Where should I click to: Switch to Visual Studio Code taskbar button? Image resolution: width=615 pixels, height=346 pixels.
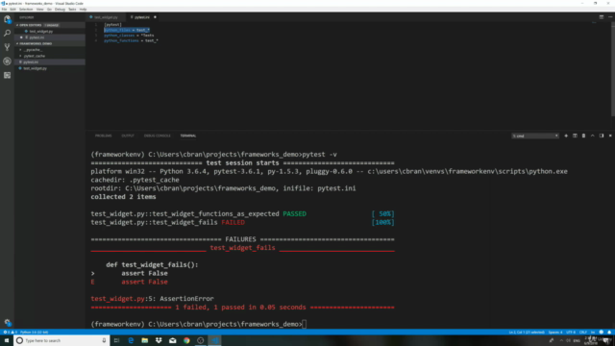point(215,340)
